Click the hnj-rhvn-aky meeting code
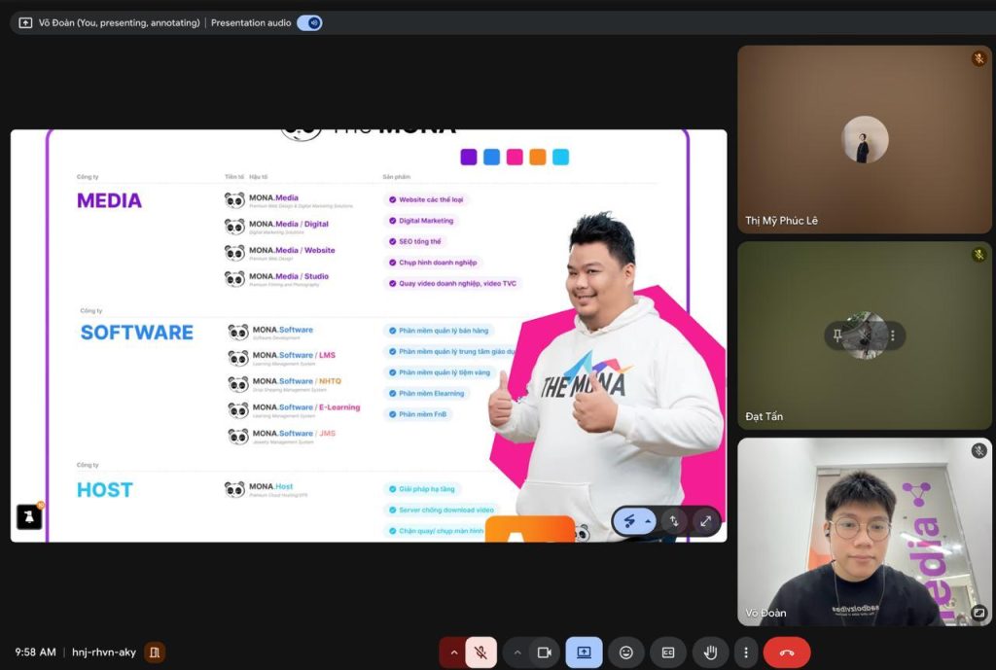Screen dimensions: 996x670 [103, 652]
